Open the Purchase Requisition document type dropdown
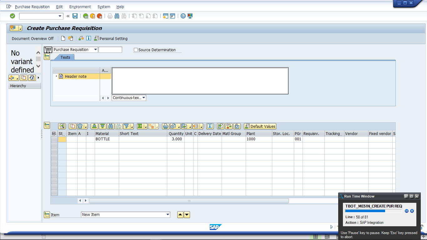Screen dimensions: 427x240 pyautogui.click(x=95, y=50)
